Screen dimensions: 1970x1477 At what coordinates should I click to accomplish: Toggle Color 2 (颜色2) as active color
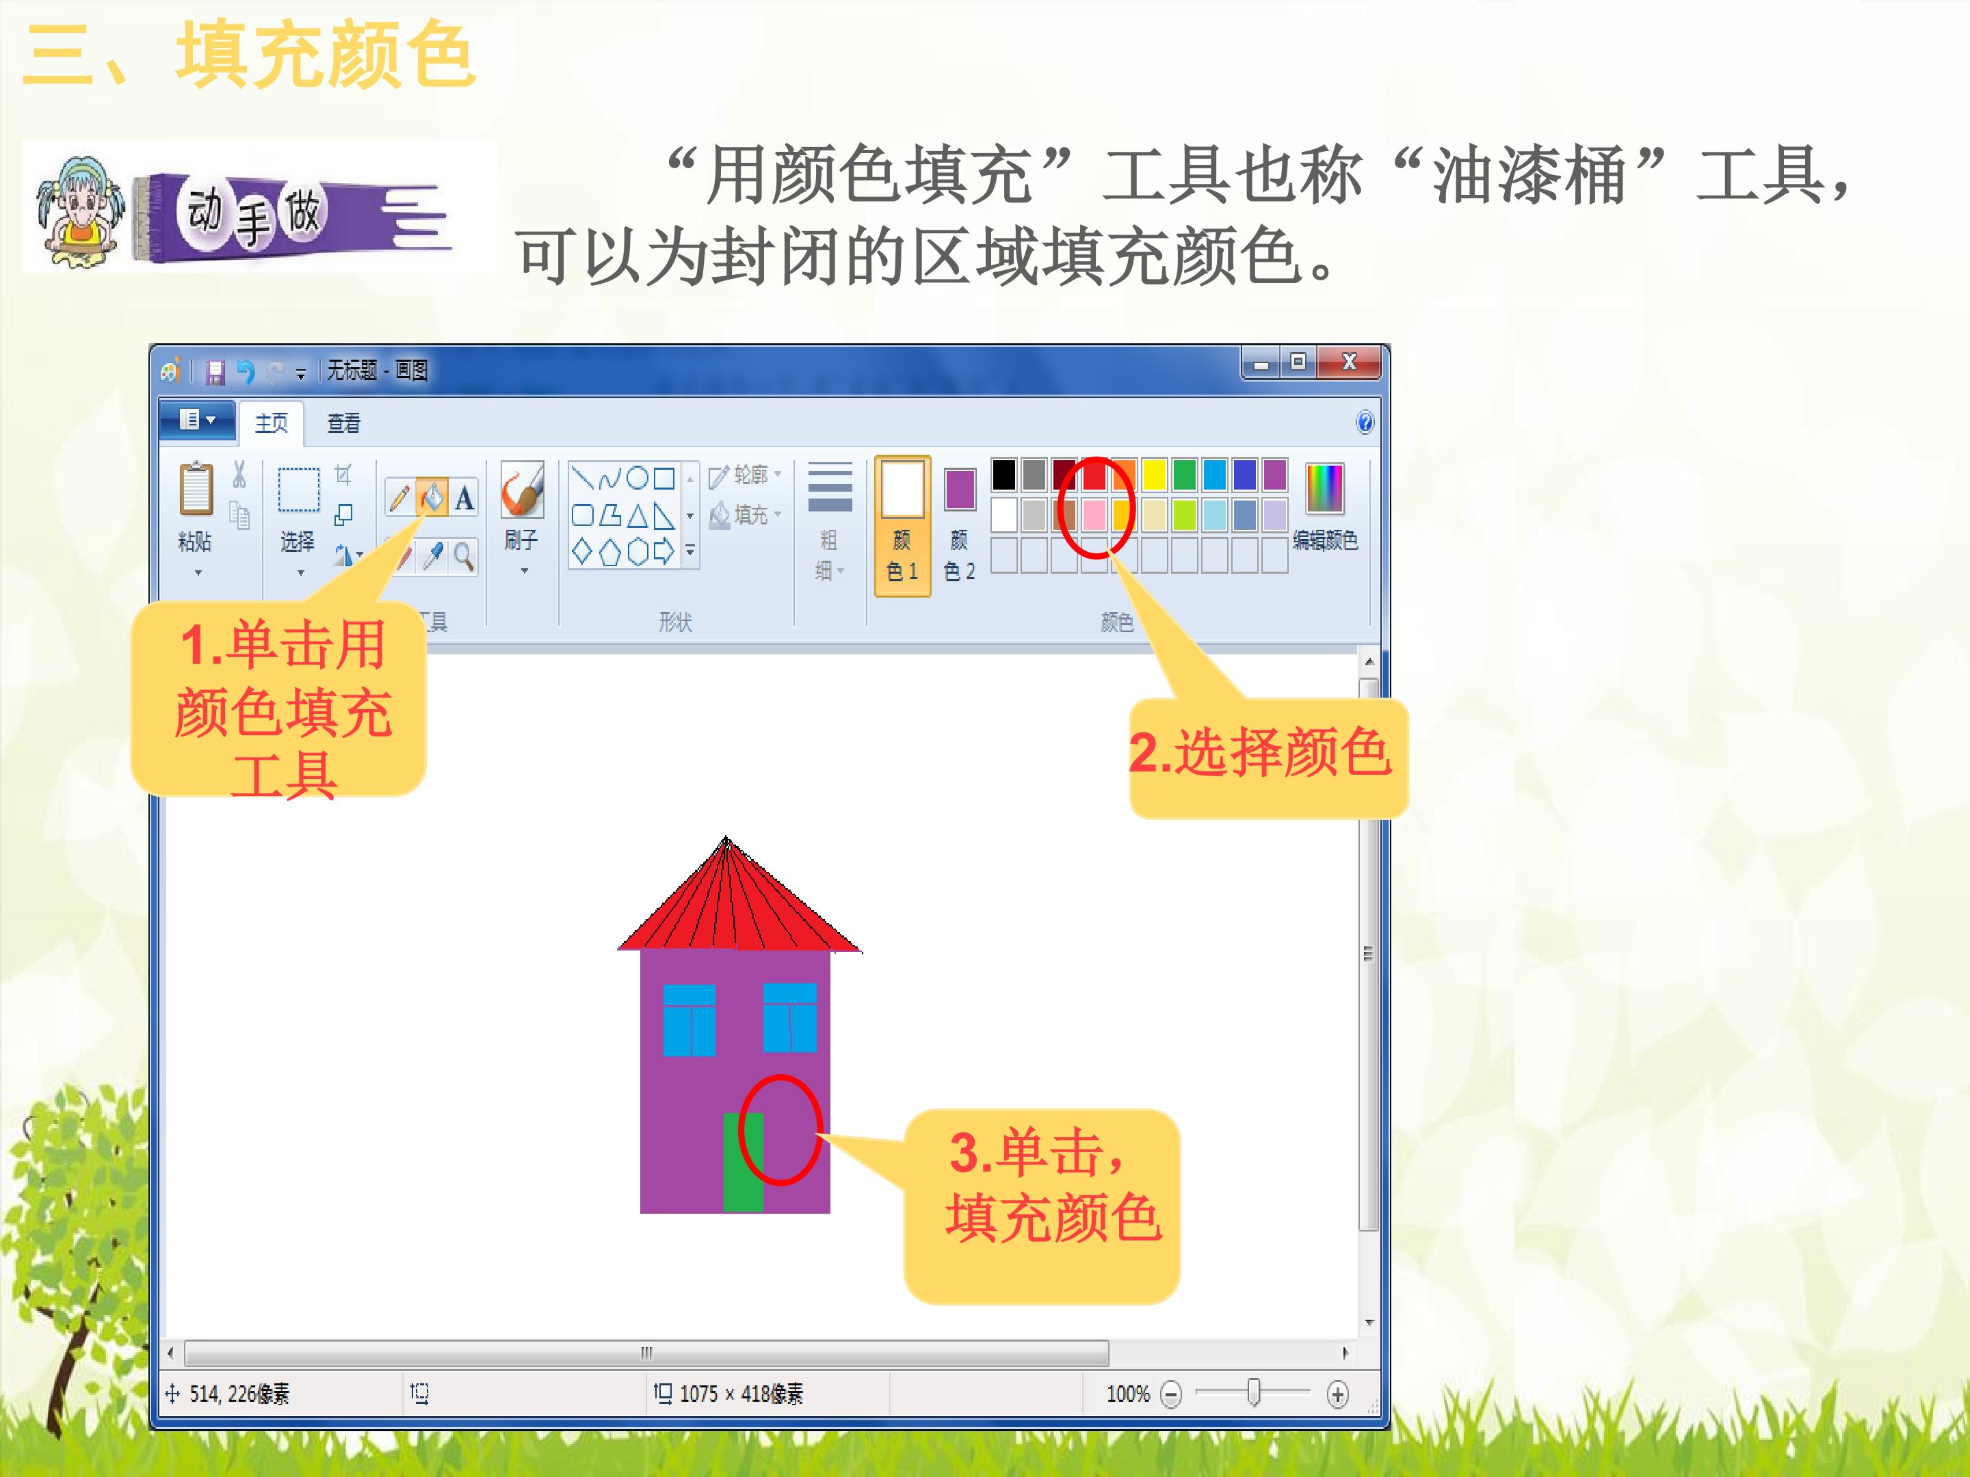[x=959, y=525]
